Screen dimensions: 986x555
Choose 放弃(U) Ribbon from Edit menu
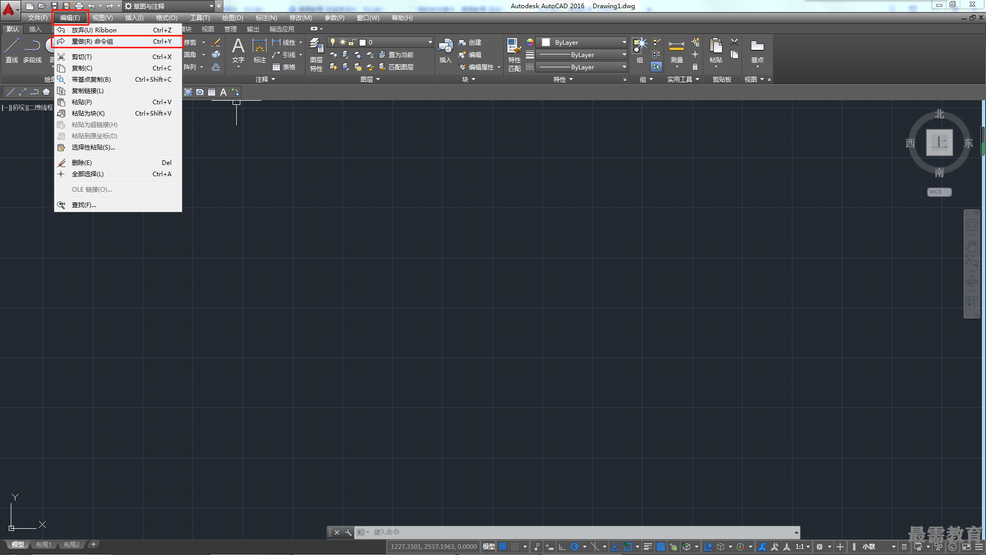point(118,30)
